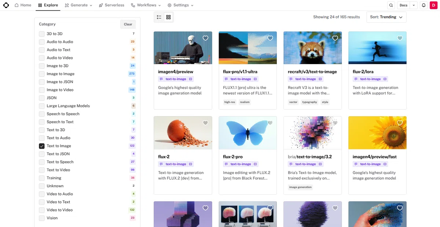Viewport: 440px width, 227px height.
Task: Open the chevron dropdown beside Docs
Action: click(x=414, y=5)
